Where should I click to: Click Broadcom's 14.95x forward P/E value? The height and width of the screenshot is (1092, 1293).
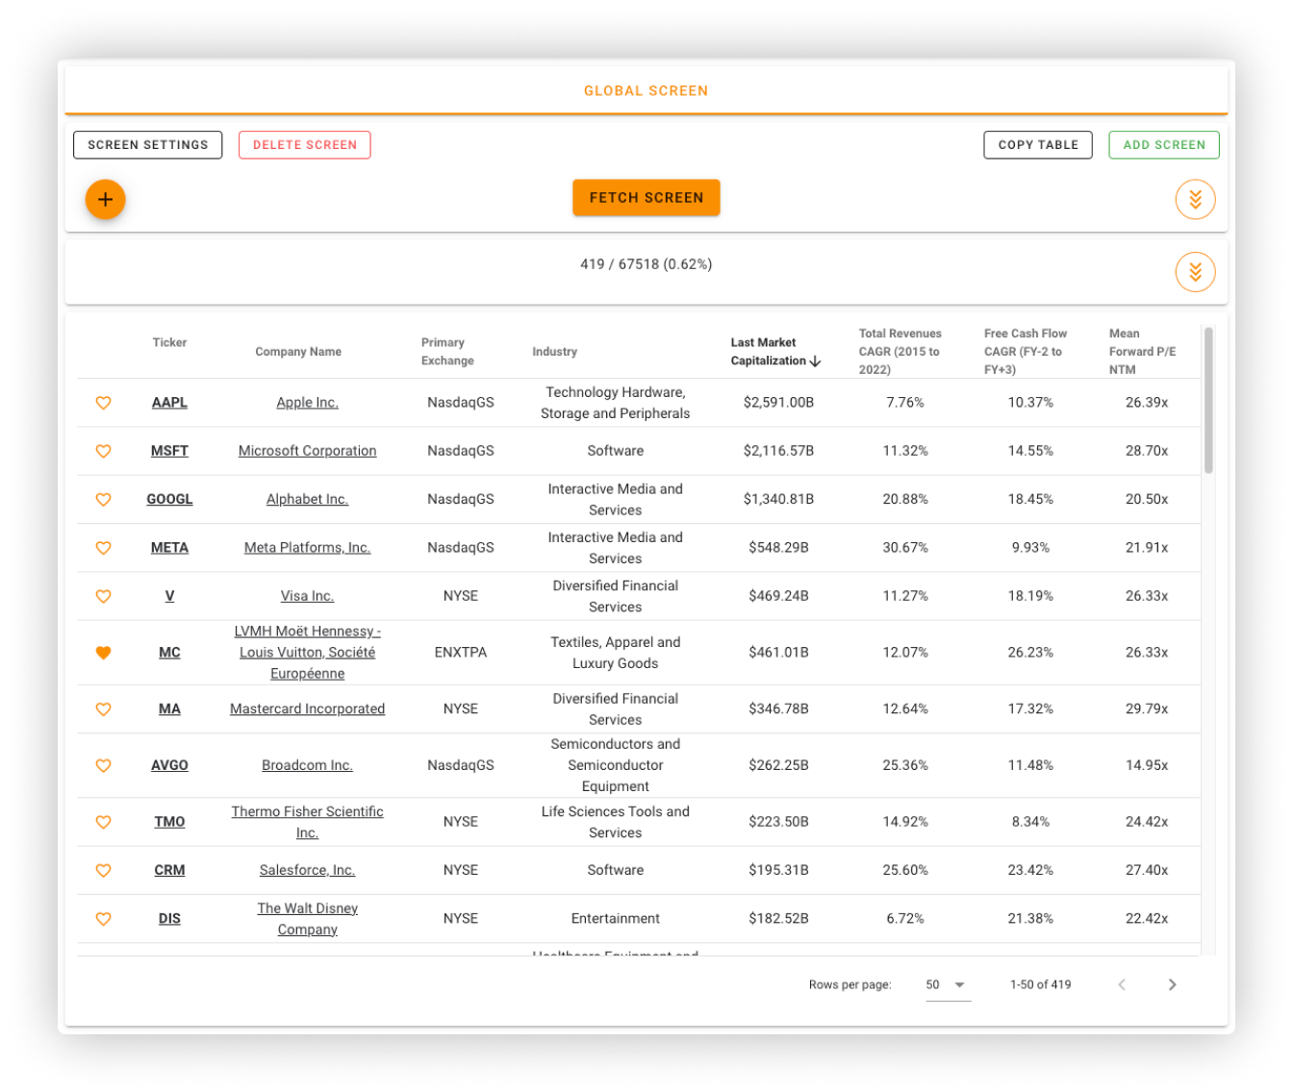(1147, 765)
